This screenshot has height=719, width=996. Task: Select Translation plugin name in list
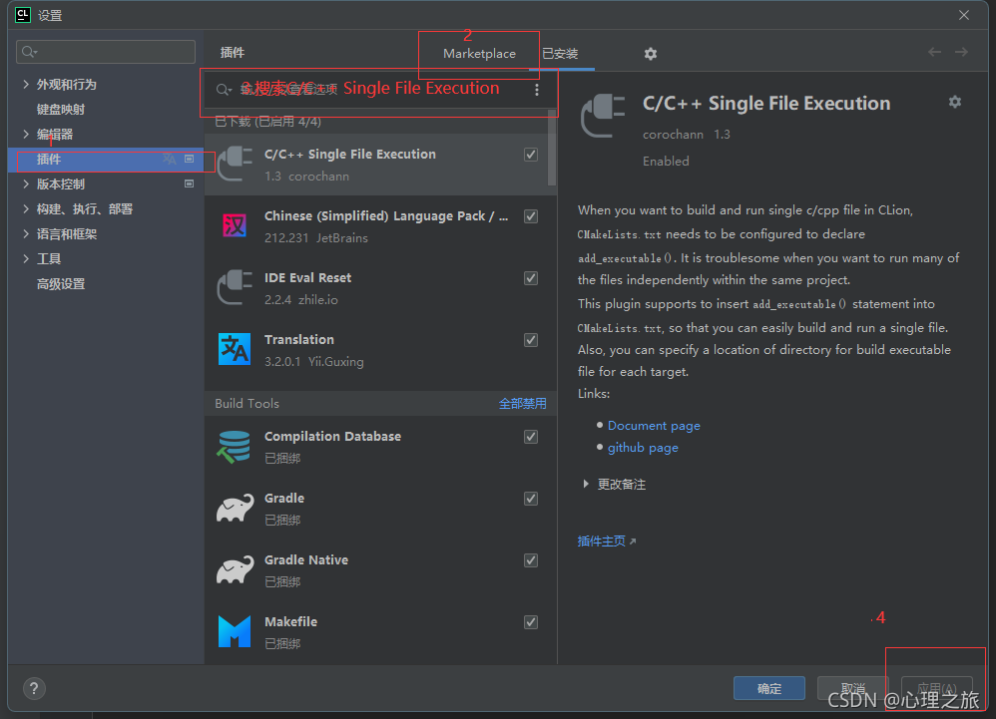tap(299, 339)
